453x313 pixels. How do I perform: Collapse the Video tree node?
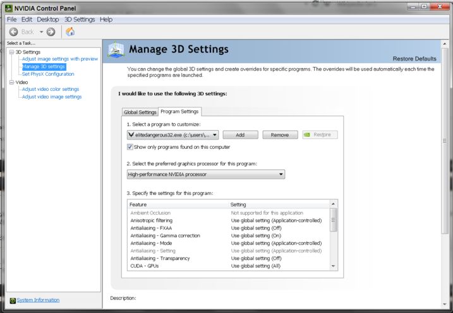click(11, 82)
